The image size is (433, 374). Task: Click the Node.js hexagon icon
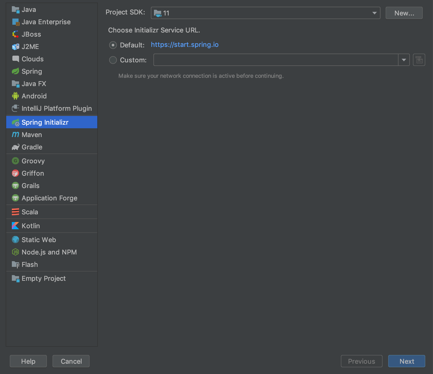(x=15, y=252)
